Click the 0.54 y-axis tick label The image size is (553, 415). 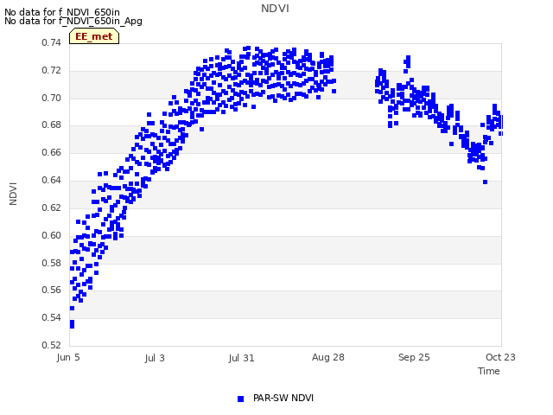[x=52, y=317]
